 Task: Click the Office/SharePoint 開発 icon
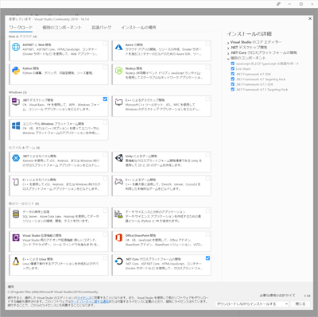coord(118,238)
